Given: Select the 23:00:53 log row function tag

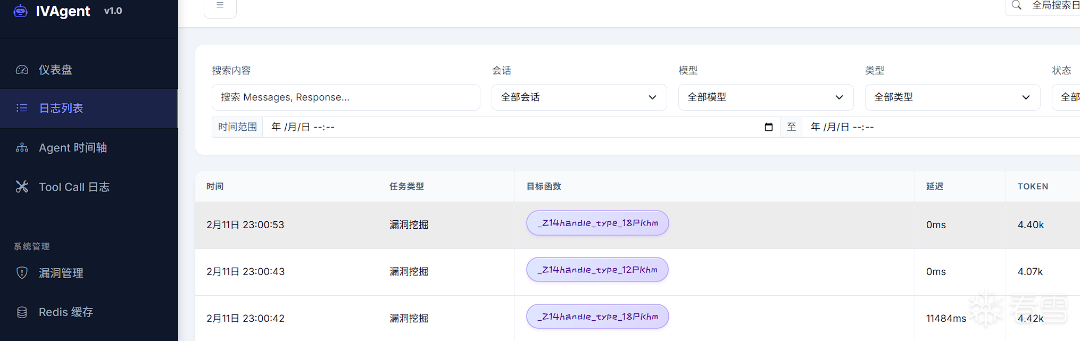Looking at the screenshot, I should [x=597, y=223].
